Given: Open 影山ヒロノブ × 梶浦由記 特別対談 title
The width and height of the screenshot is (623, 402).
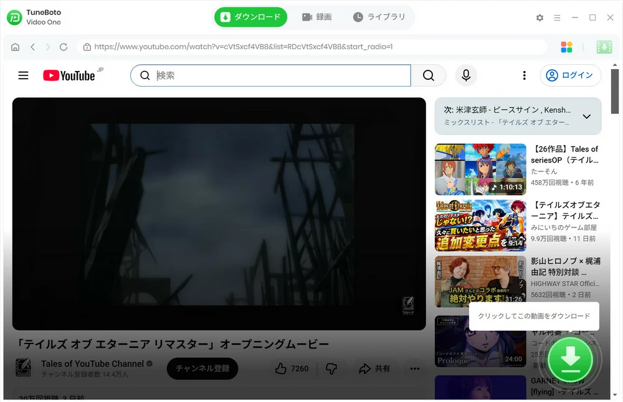Looking at the screenshot, I should pyautogui.click(x=566, y=266).
